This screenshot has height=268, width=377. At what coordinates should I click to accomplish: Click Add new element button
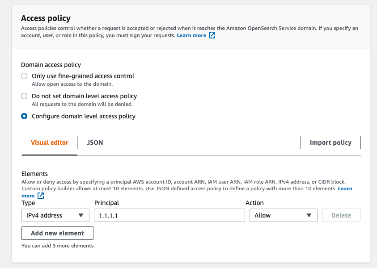click(57, 233)
